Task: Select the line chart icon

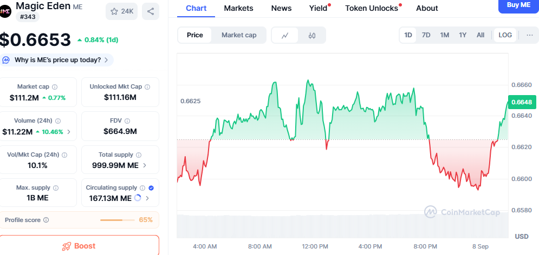Action: (285, 35)
